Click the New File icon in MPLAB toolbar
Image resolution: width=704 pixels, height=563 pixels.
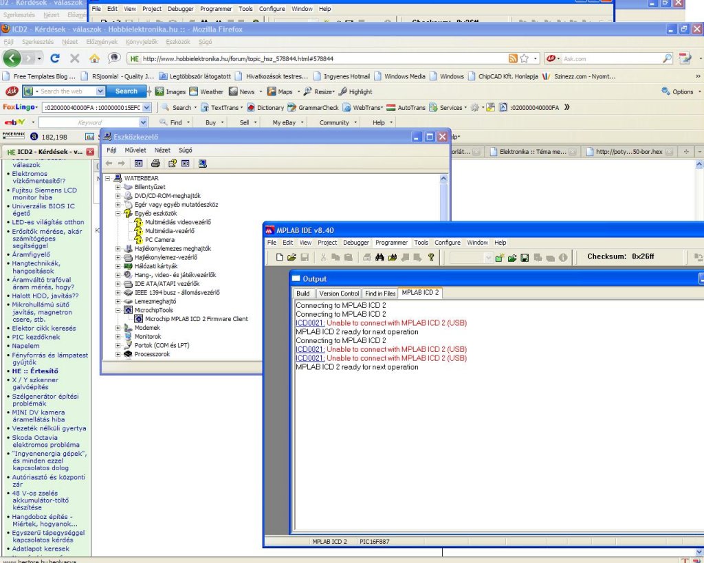[x=279, y=257]
